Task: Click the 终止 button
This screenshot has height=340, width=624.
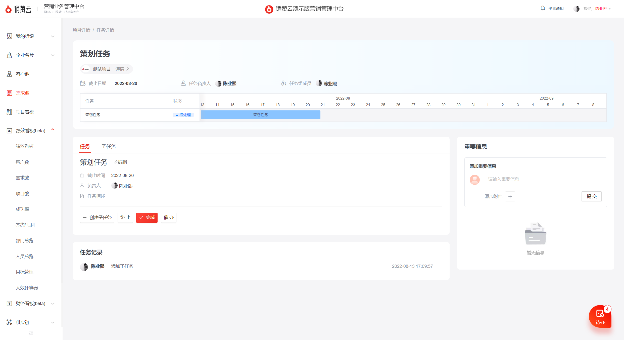Action: click(x=125, y=218)
